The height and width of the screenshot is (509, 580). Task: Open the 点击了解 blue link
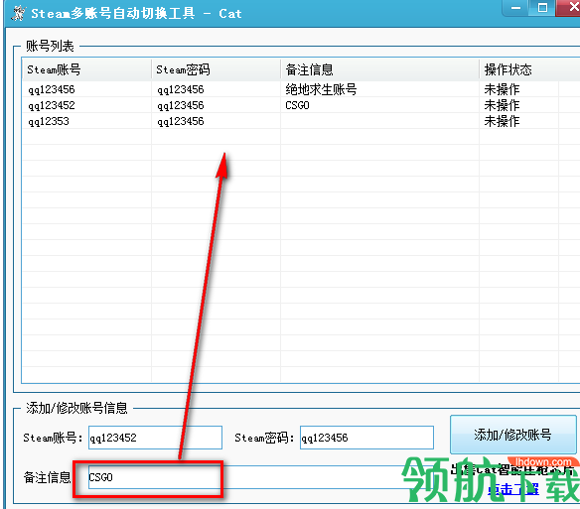point(513,489)
